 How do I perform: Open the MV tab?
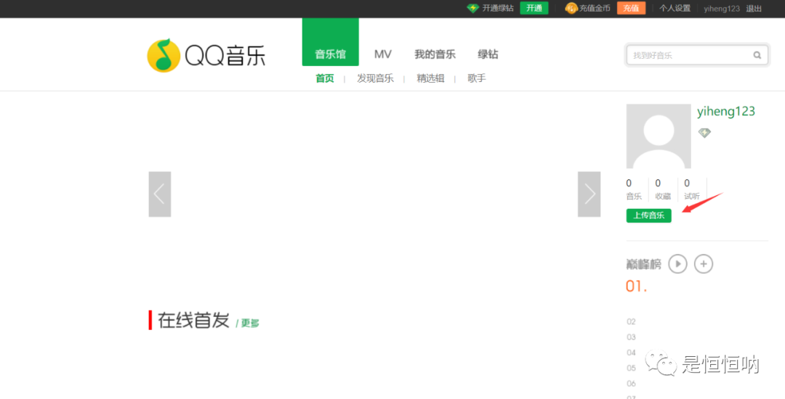(x=383, y=54)
